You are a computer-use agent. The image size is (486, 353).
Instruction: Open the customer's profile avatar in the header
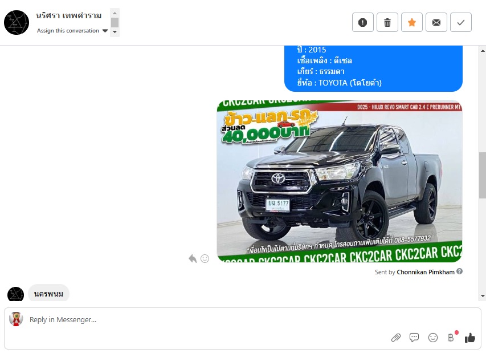[17, 22]
